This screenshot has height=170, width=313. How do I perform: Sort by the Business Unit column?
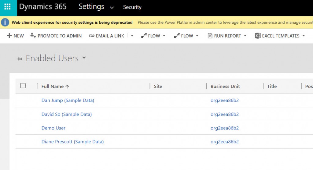(x=225, y=87)
